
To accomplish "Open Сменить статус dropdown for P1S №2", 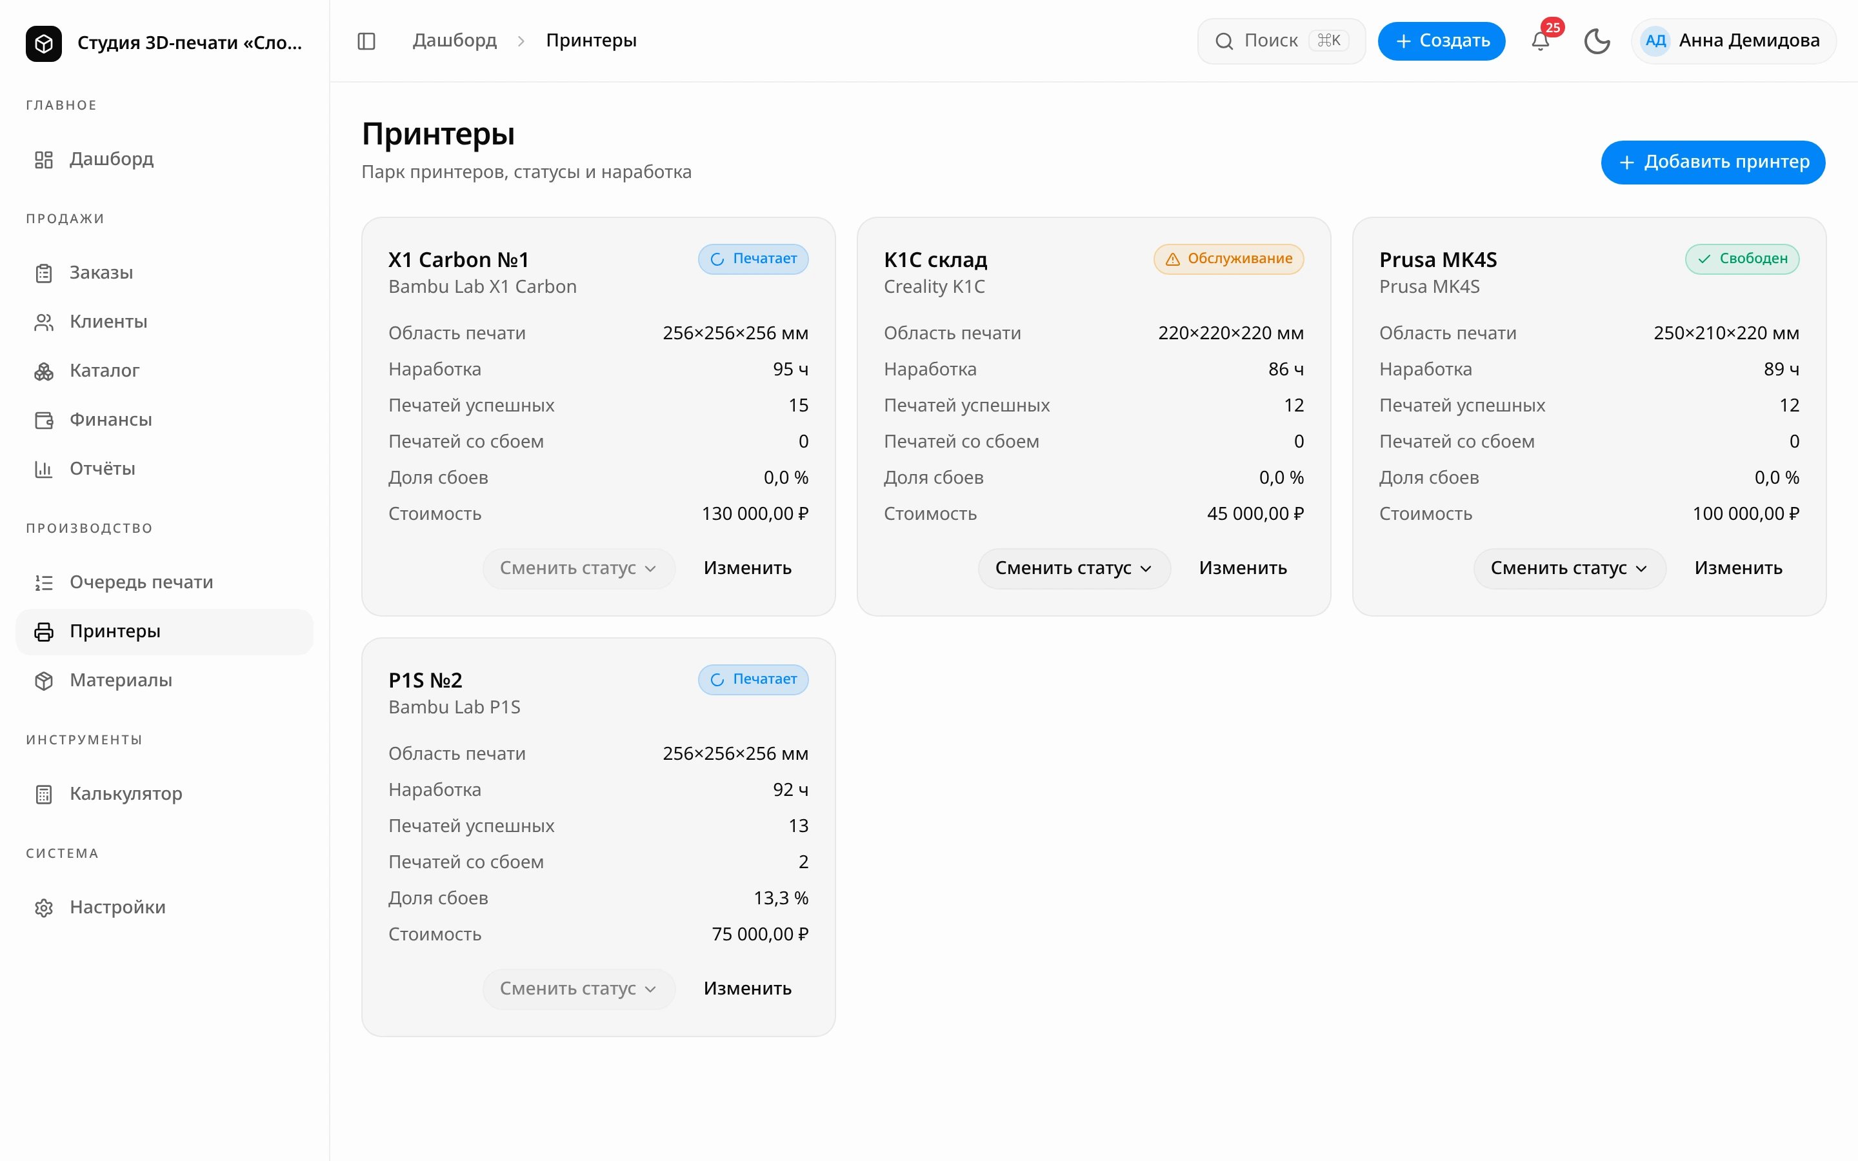I will pos(579,989).
